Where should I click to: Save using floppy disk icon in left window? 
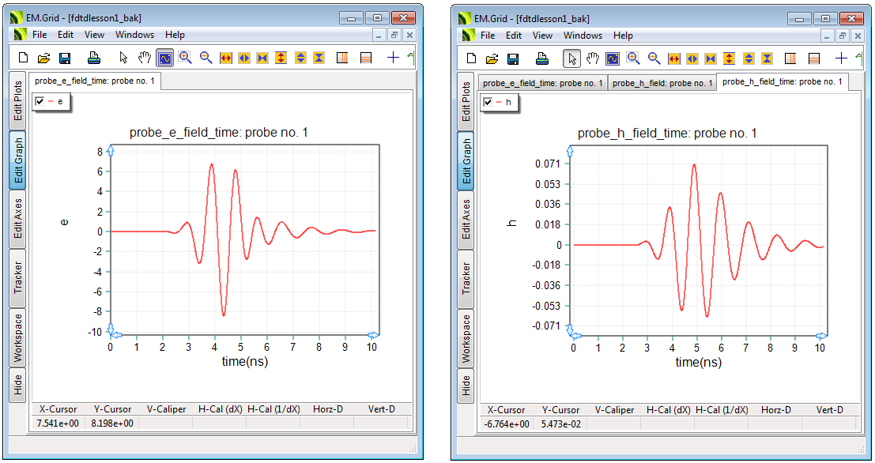tap(65, 58)
